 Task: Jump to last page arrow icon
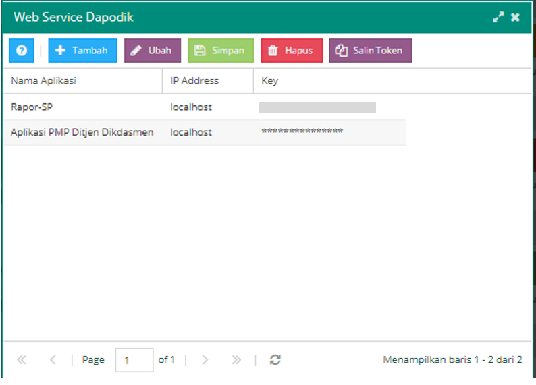236,360
